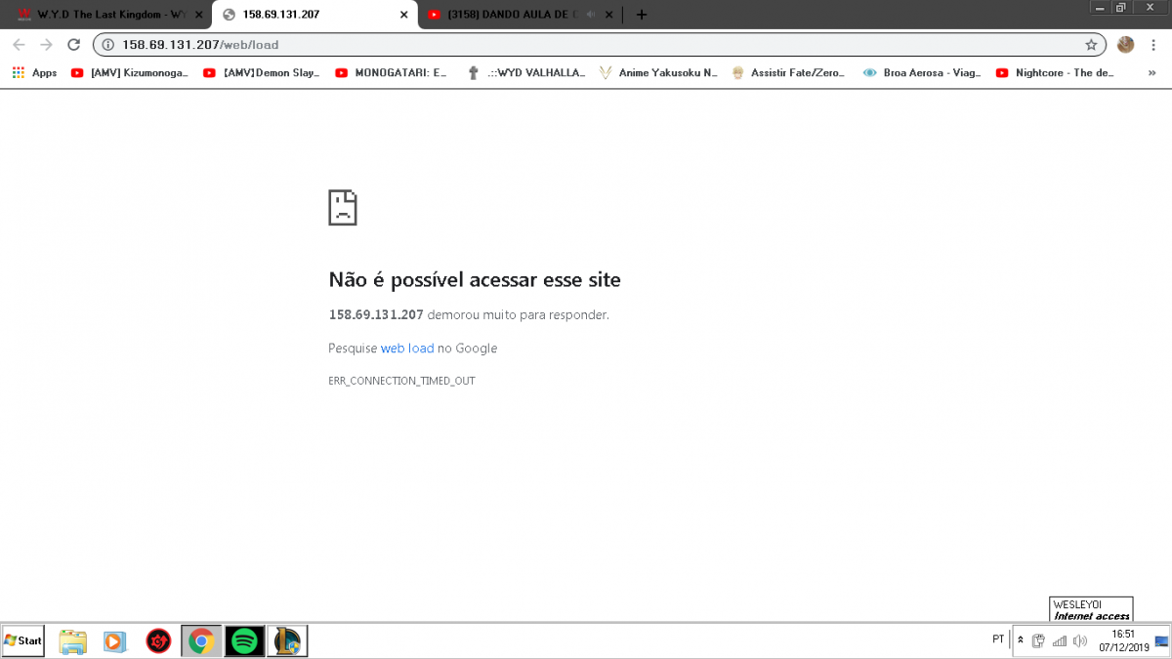Close the 158.69.131.207 tab
Screen dimensions: 1172x659
click(403, 15)
